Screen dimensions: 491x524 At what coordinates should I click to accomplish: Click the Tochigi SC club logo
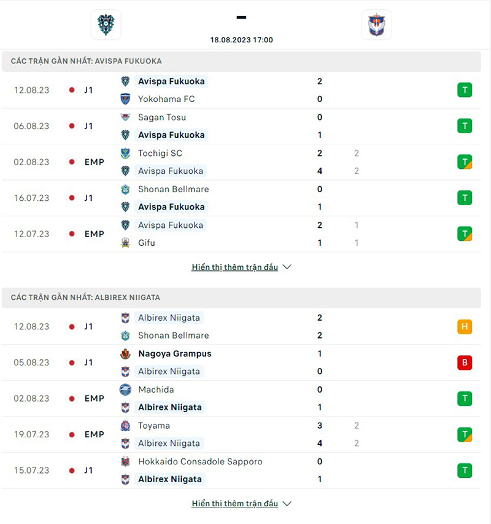coord(126,153)
